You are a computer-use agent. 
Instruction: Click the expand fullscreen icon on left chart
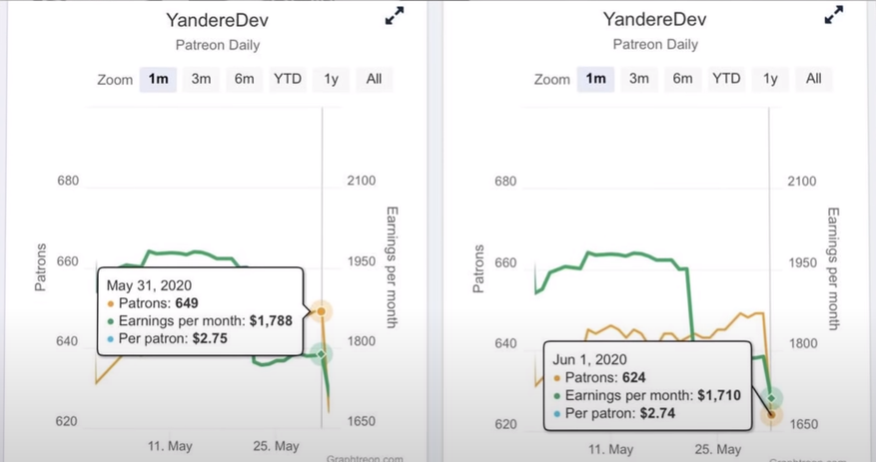[x=394, y=16]
